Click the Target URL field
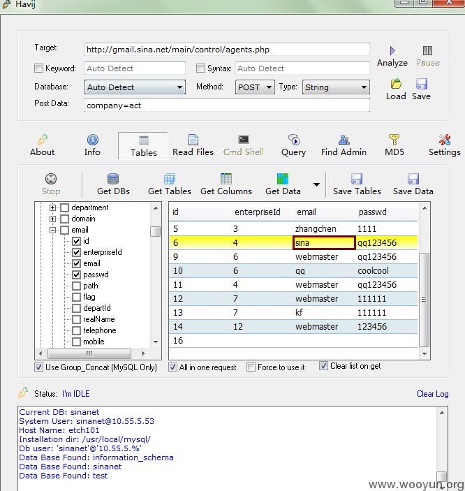This screenshot has width=465, height=491. pyautogui.click(x=227, y=50)
